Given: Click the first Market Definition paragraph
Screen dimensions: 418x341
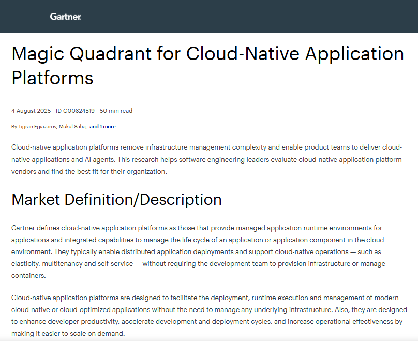Looking at the screenshot, I should (207, 251).
